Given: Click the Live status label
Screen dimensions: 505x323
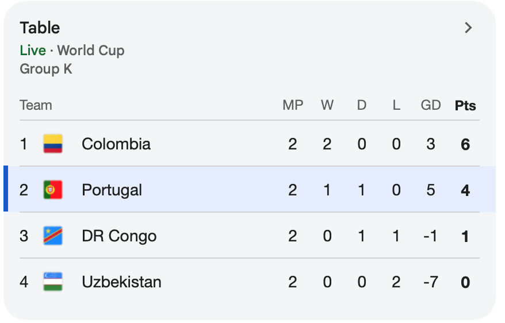Looking at the screenshot, I should pyautogui.click(x=33, y=51).
